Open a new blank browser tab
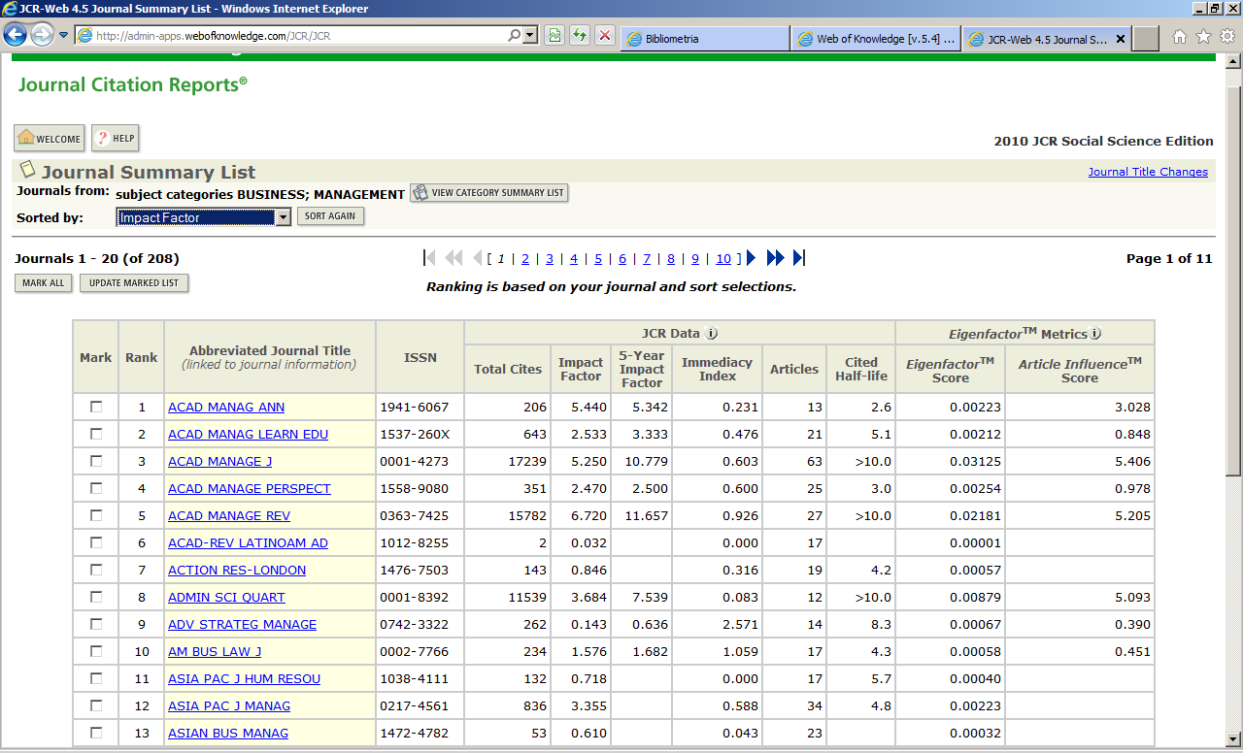The width and height of the screenshot is (1243, 753). (1146, 39)
